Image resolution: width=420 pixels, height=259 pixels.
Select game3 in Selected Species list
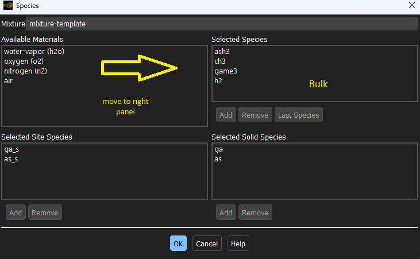click(x=226, y=71)
